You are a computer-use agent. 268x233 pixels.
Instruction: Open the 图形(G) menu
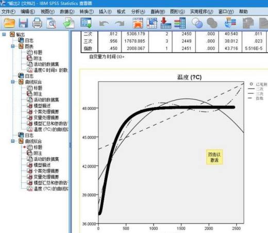(x=177, y=11)
